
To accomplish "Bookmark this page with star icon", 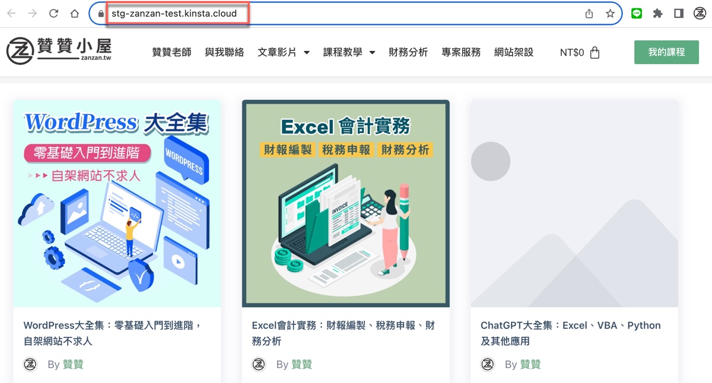I will 610,13.
